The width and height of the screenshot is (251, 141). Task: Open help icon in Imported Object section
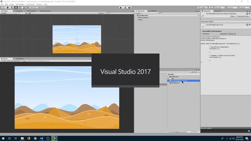pyautogui.click(x=247, y=25)
